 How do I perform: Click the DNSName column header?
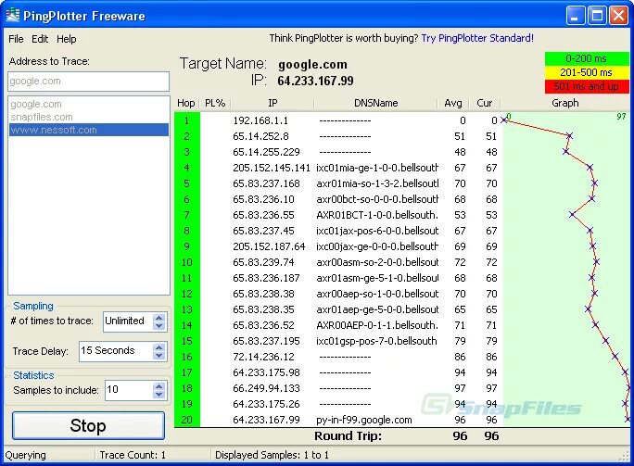click(376, 103)
